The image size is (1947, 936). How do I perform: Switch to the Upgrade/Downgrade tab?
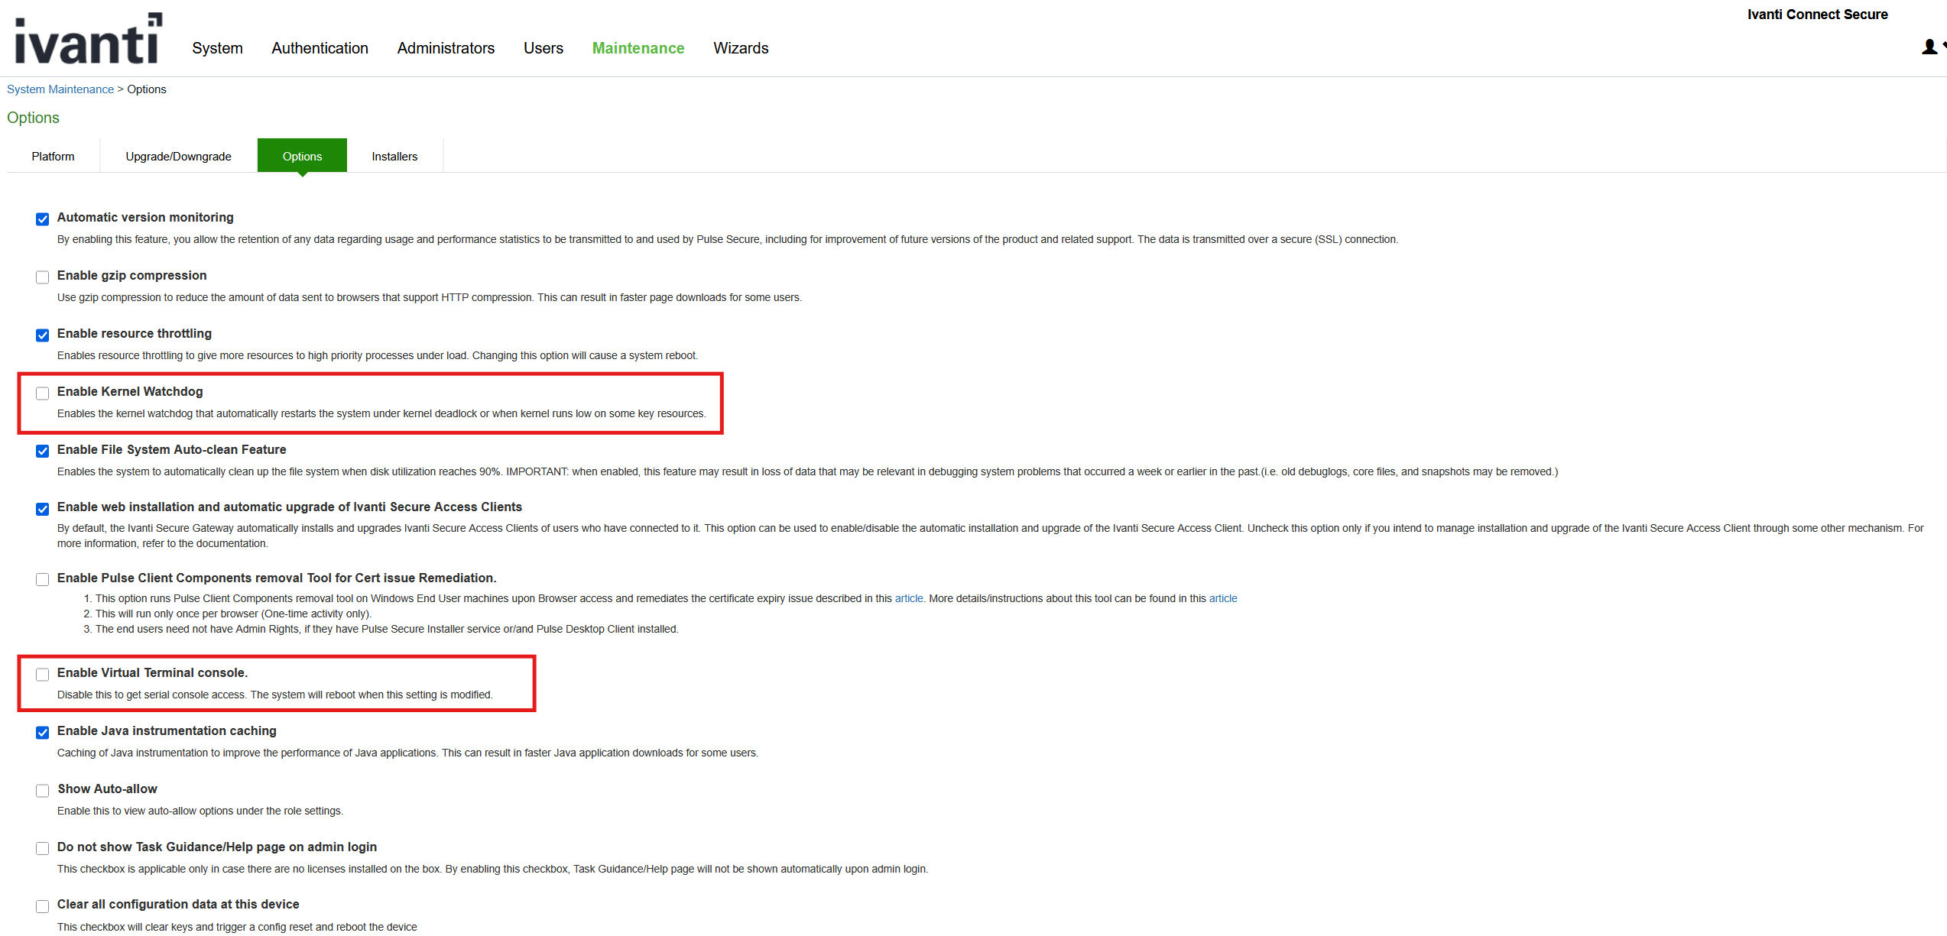tap(178, 156)
